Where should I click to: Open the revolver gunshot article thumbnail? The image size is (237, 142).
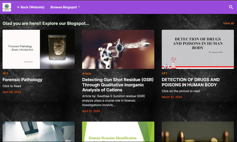click(x=118, y=49)
